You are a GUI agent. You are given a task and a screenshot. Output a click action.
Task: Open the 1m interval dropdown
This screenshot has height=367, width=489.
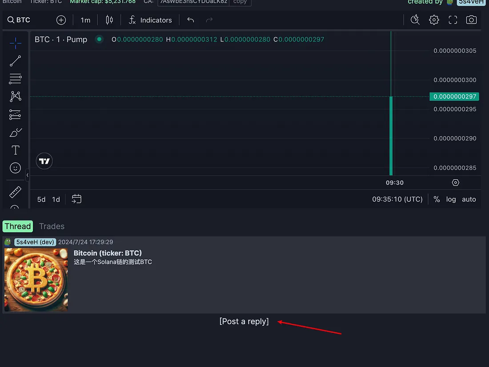click(85, 20)
